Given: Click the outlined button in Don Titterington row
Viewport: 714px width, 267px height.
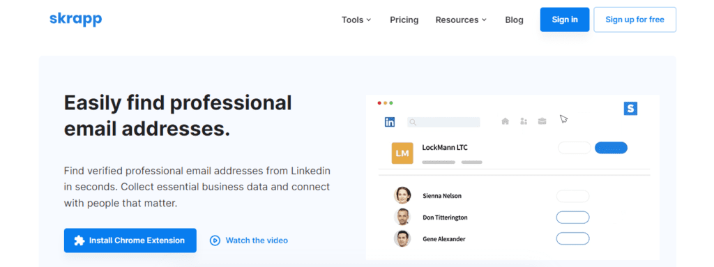Looking at the screenshot, I should (x=573, y=218).
